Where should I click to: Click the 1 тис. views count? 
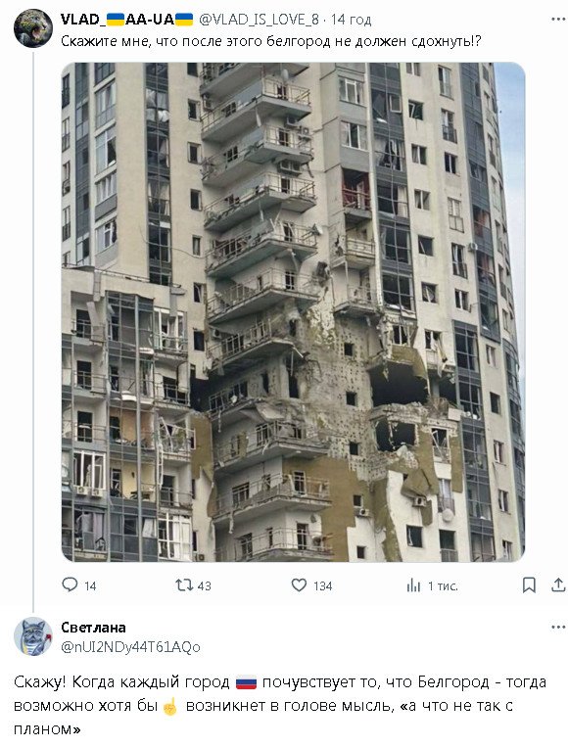443,585
